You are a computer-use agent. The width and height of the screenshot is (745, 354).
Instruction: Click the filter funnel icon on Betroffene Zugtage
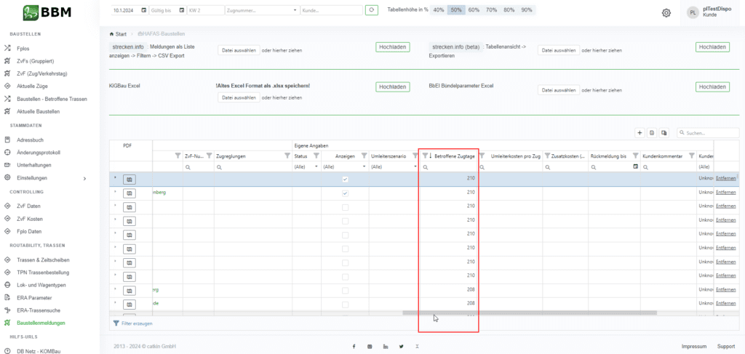click(x=425, y=156)
